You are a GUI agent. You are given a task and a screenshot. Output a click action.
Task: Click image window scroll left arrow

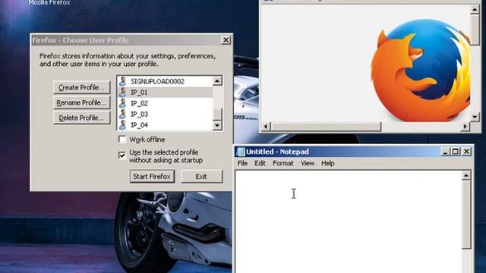point(266,127)
